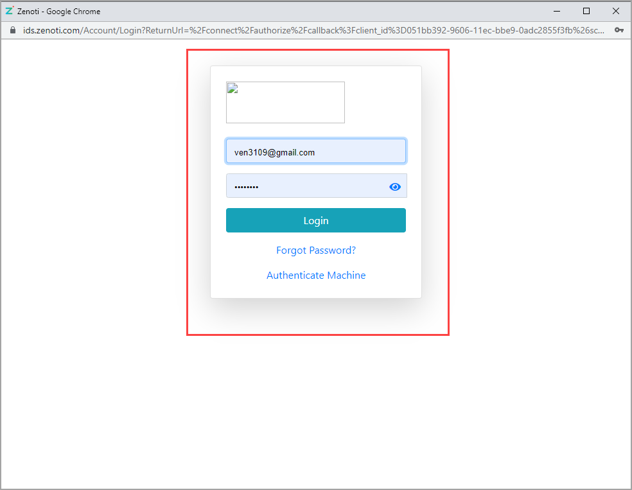
Task: Click the email field containing ven3109@gmail.com
Action: (316, 151)
